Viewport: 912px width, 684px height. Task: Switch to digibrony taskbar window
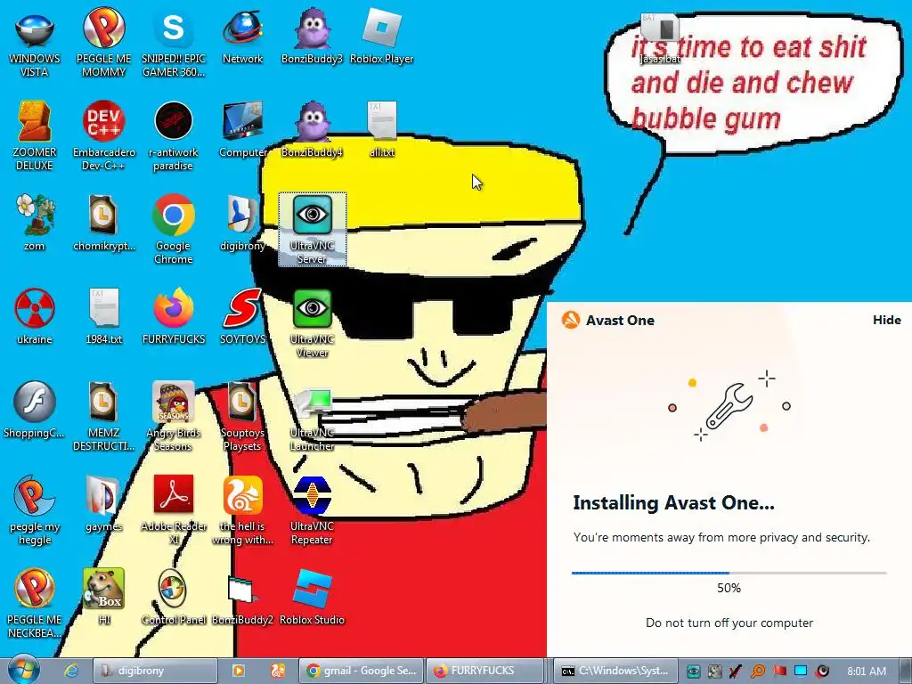[x=155, y=671]
